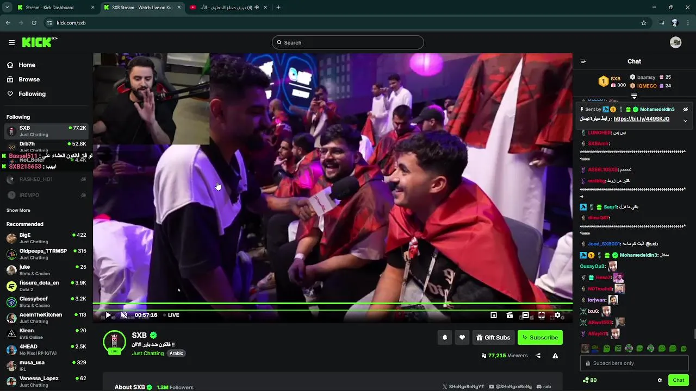Viewport: 696px width, 391px height.
Task: Select the Arabic language tag
Action: (176, 353)
